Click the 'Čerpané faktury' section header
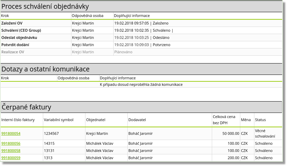Screen dimensions: 287x166 point(26,107)
